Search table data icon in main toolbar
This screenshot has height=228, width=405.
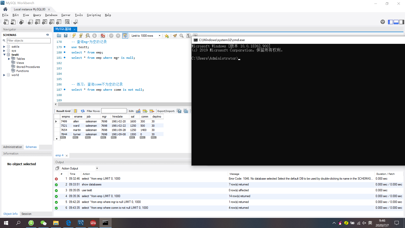point(67,22)
